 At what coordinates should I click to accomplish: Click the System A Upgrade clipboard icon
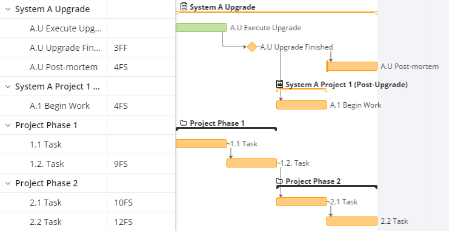[184, 6]
